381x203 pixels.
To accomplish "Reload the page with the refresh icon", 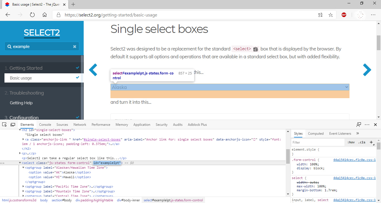I will 32,15.
